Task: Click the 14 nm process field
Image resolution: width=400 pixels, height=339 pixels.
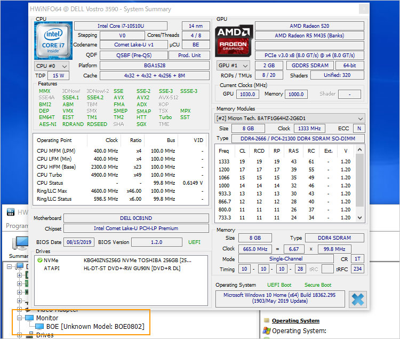Action: 196,26
